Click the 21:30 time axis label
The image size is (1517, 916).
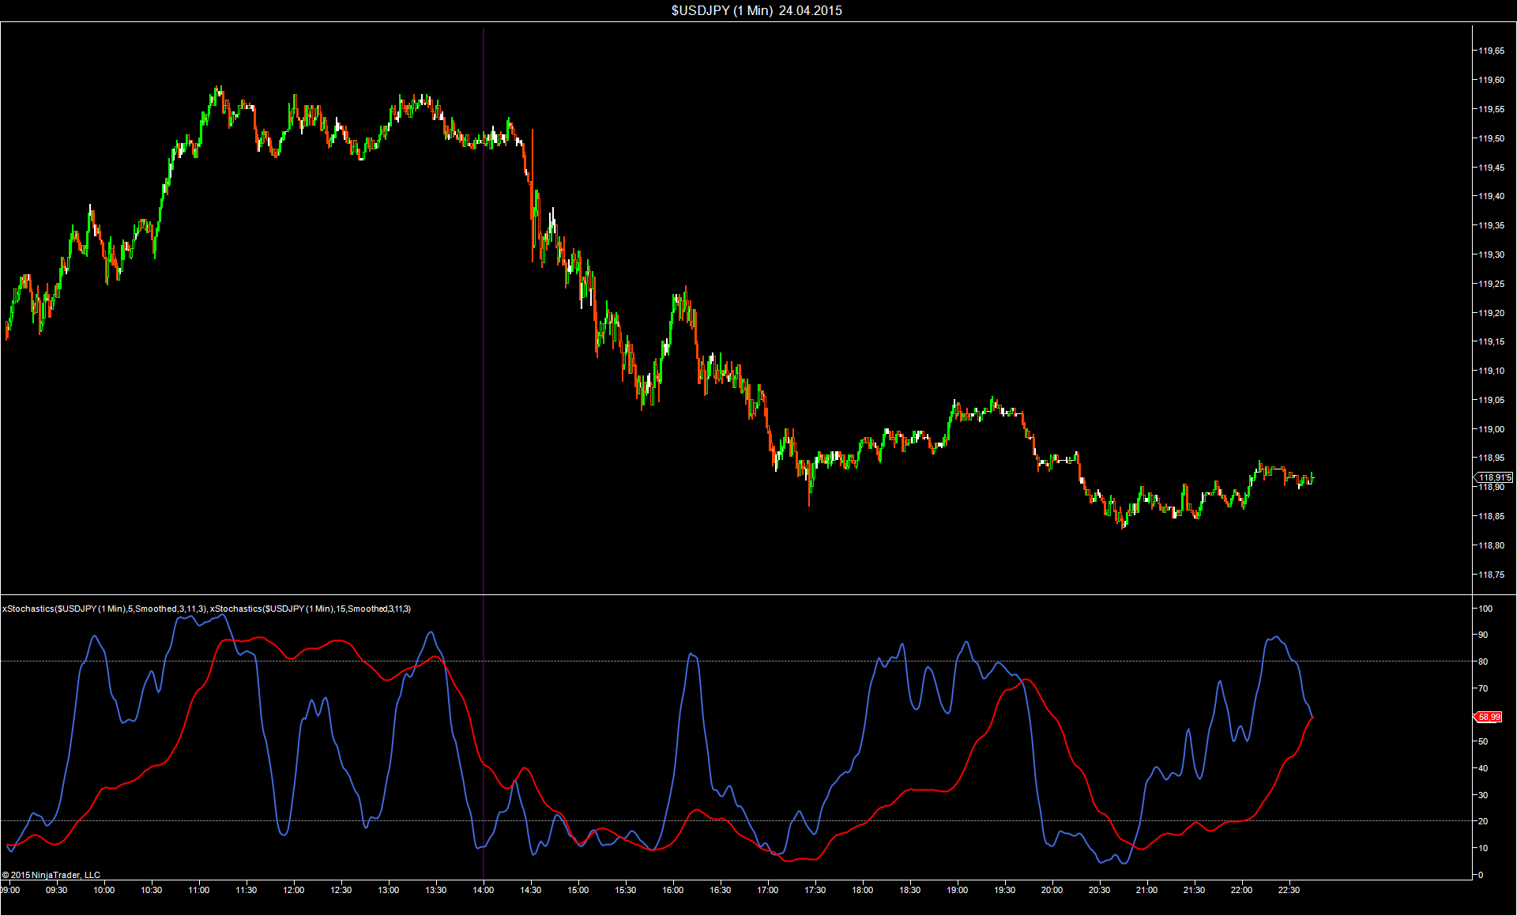tap(1195, 890)
